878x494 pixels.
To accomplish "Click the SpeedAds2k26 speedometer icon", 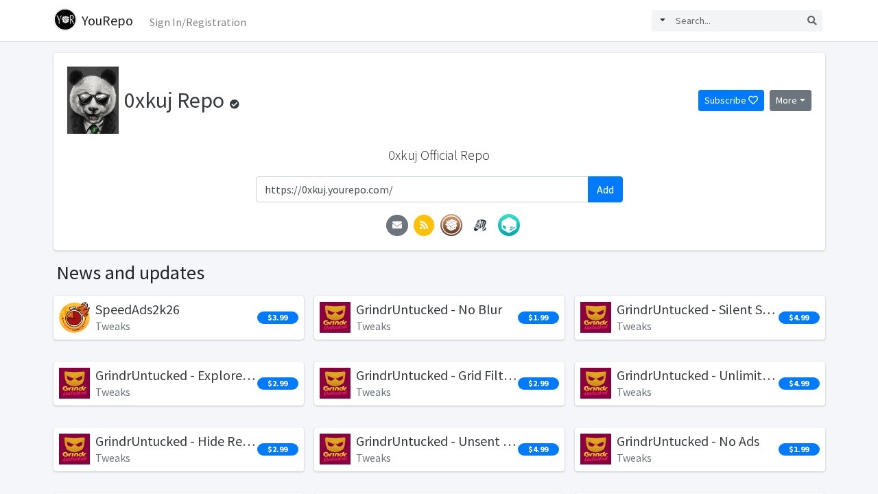I will point(74,318).
